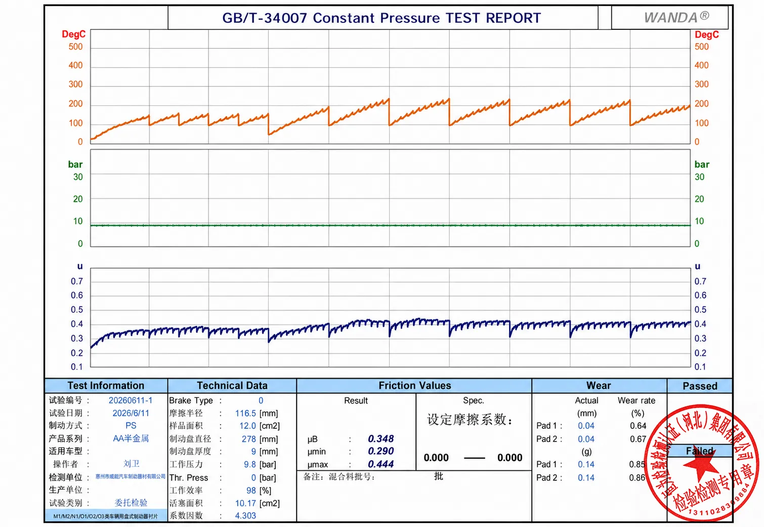764x527 pixels.
Task: Click wear rate value "0.64"
Action: (638, 426)
